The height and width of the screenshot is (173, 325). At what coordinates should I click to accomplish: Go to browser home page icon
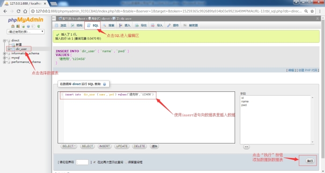click(x=25, y=11)
